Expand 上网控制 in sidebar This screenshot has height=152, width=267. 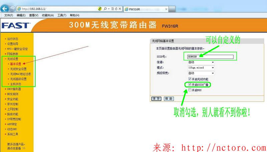[x=13, y=109]
